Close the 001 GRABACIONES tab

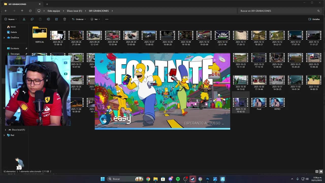(40, 4)
